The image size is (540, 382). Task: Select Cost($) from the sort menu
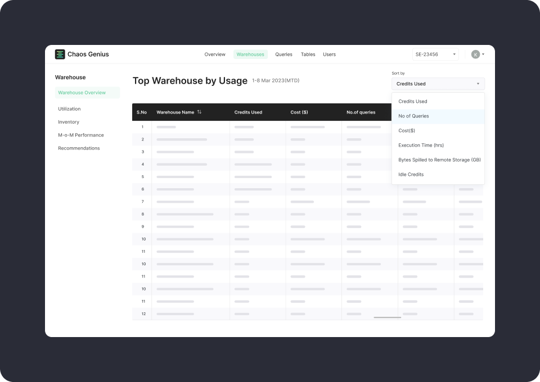pos(406,130)
